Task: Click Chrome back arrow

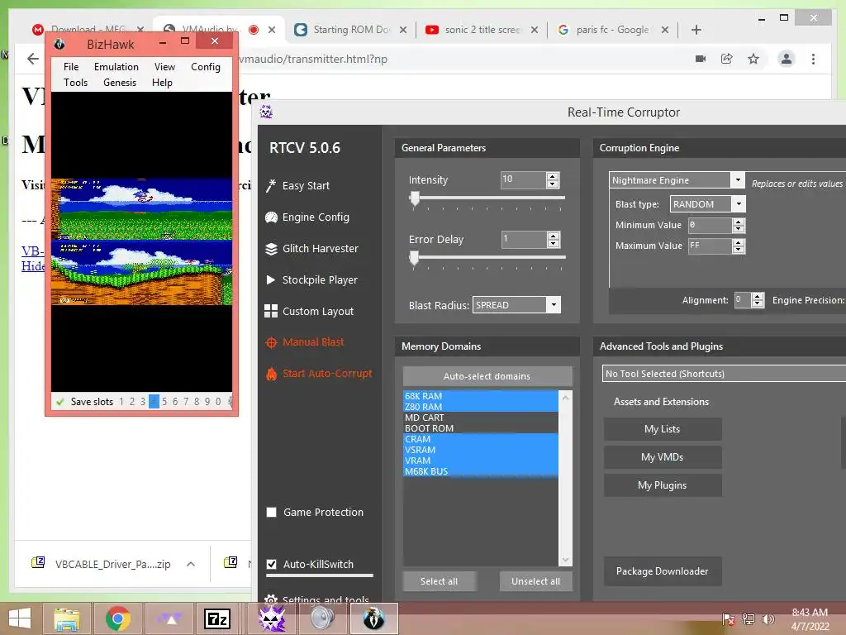Action: tap(33, 59)
